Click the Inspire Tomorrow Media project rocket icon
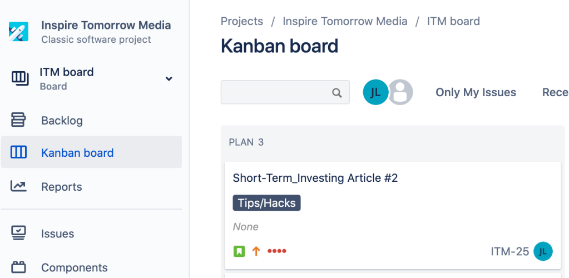The width and height of the screenshot is (569, 278). [x=18, y=31]
